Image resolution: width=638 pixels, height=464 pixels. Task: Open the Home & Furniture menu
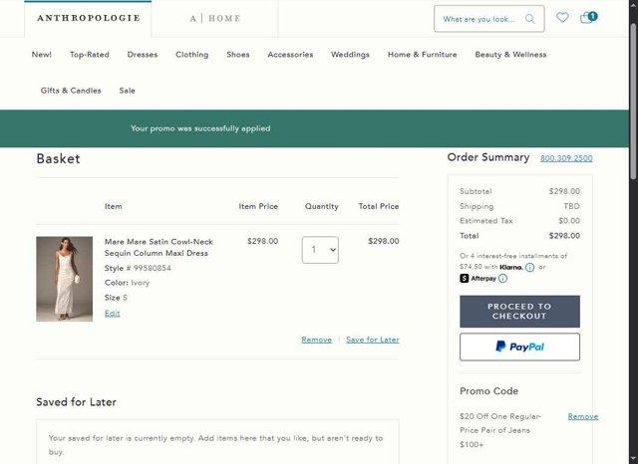(x=423, y=55)
